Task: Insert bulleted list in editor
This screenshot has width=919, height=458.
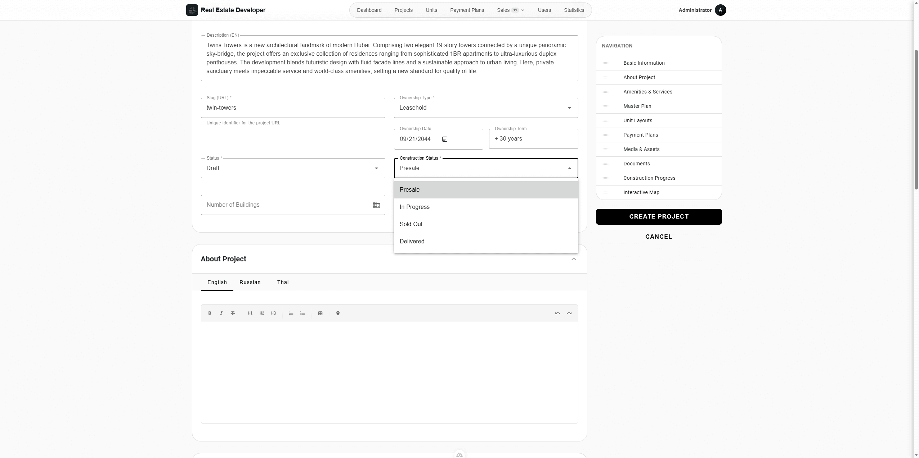Action: (291, 313)
